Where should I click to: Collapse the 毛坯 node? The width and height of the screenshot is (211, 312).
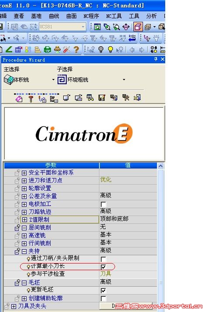pyautogui.click(x=24, y=283)
